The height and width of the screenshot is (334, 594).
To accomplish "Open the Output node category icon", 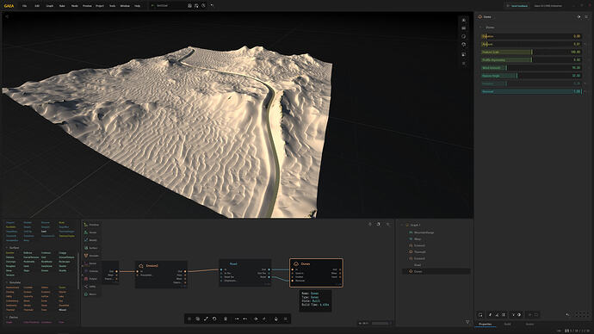I will point(86,279).
